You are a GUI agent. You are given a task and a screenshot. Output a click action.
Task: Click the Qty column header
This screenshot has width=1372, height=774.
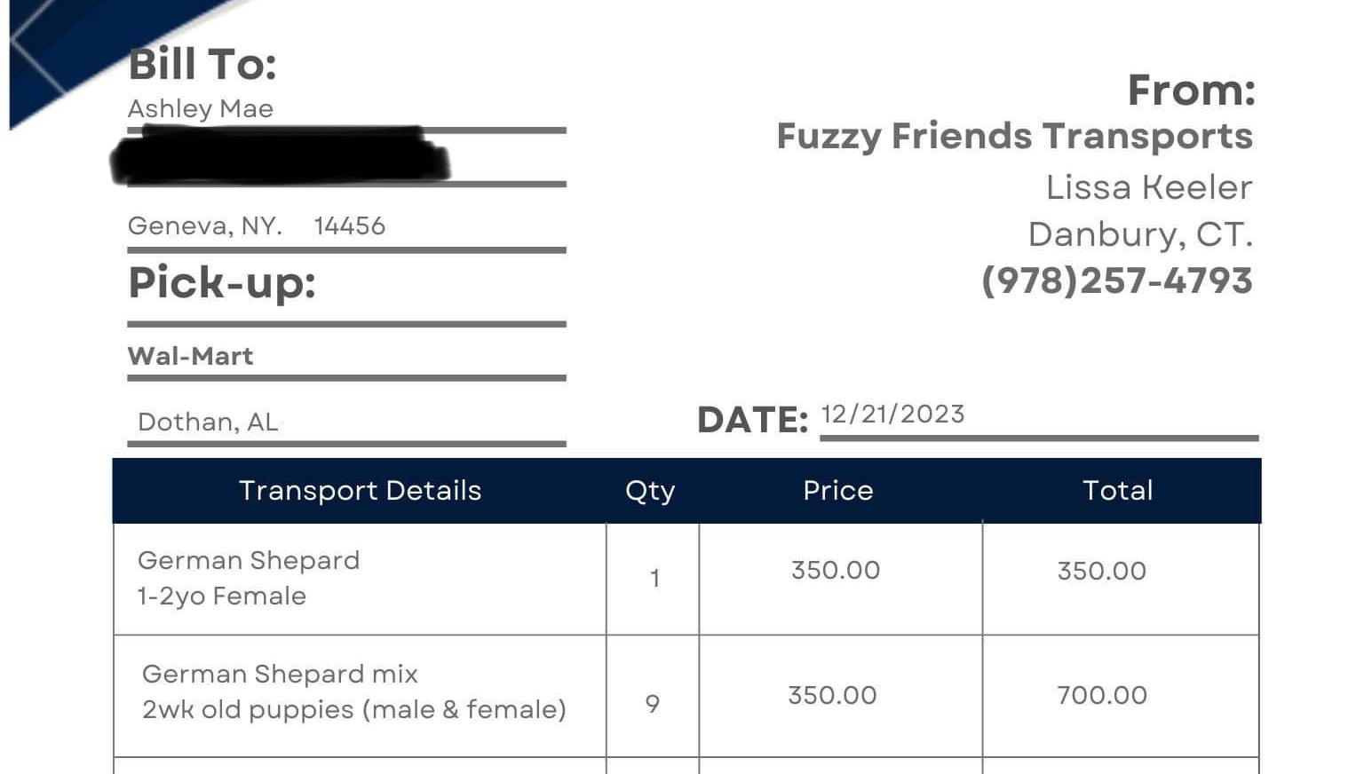(x=651, y=491)
